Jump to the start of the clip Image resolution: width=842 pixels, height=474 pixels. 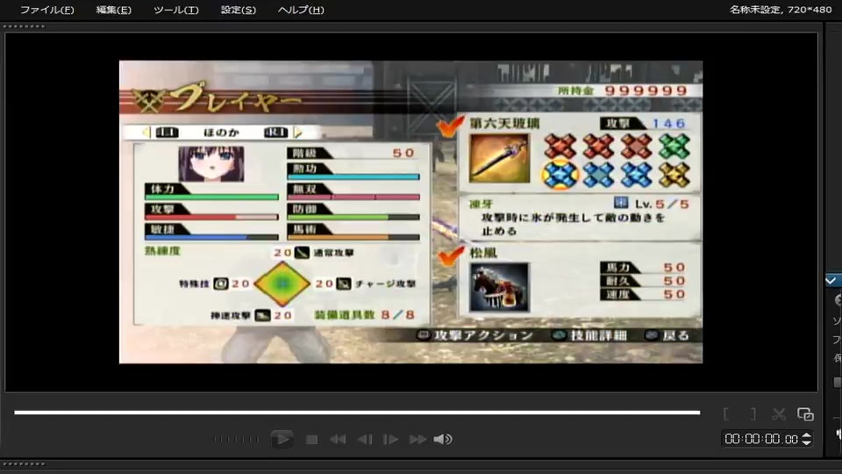pos(338,440)
